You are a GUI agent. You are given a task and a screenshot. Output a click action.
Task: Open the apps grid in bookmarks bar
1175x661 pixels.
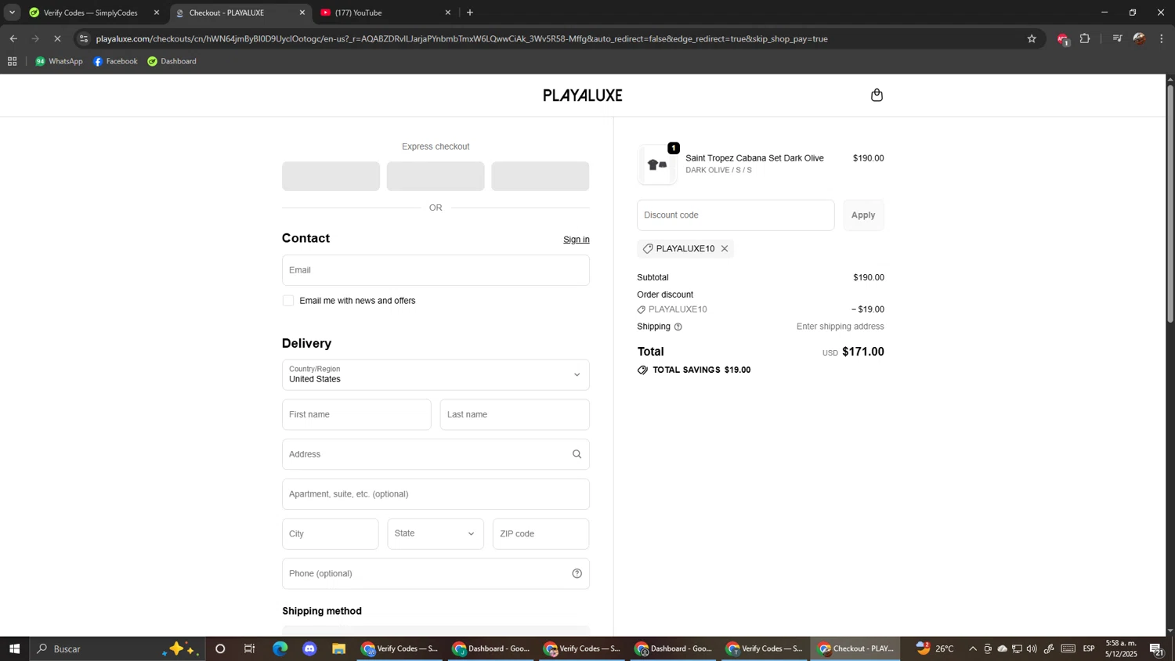13,61
